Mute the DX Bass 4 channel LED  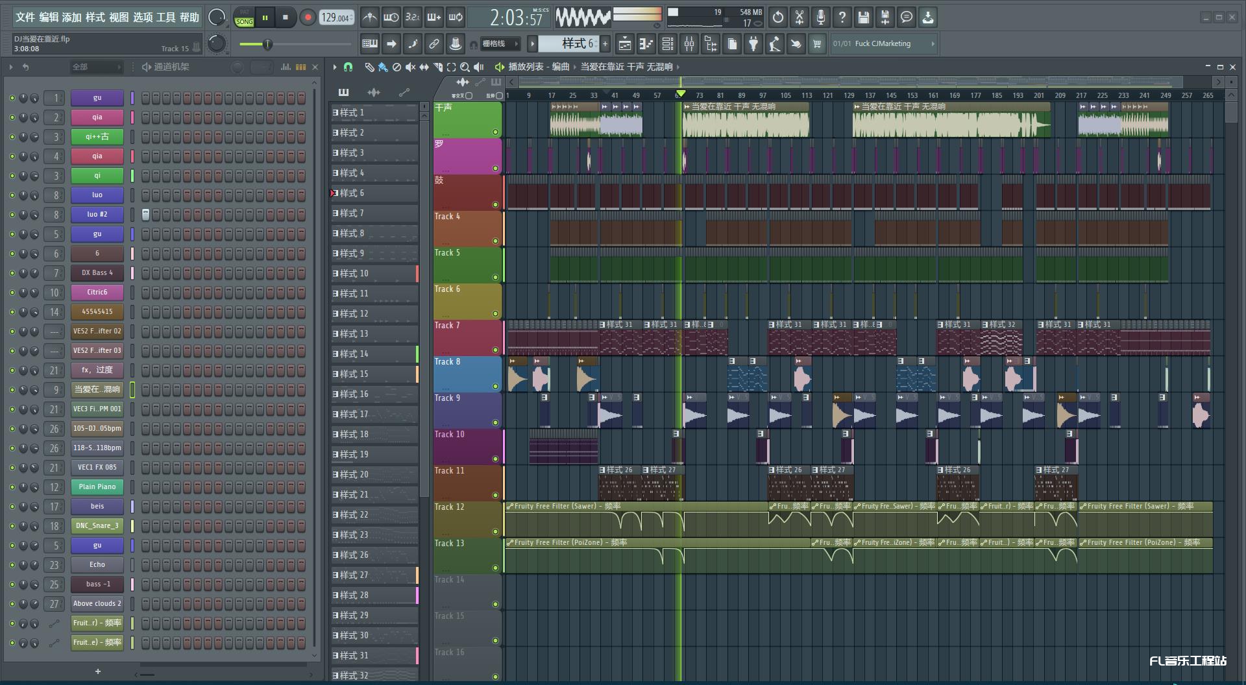(x=12, y=273)
